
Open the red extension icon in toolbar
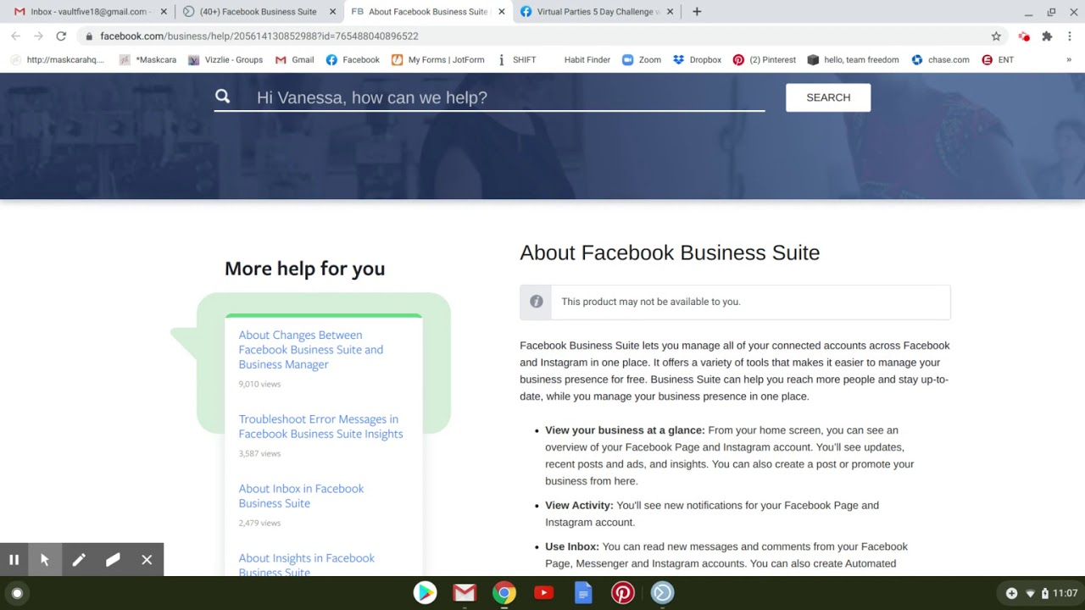[x=1024, y=36]
